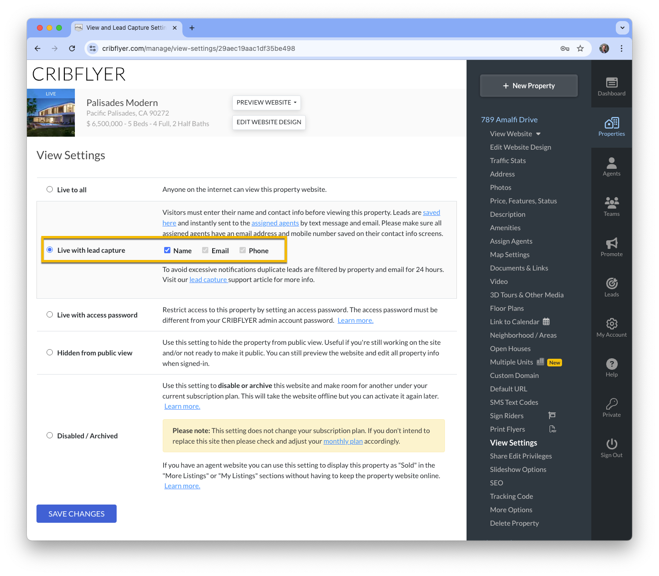The height and width of the screenshot is (576, 659).
Task: Follow the saved here link
Action: [x=431, y=212]
